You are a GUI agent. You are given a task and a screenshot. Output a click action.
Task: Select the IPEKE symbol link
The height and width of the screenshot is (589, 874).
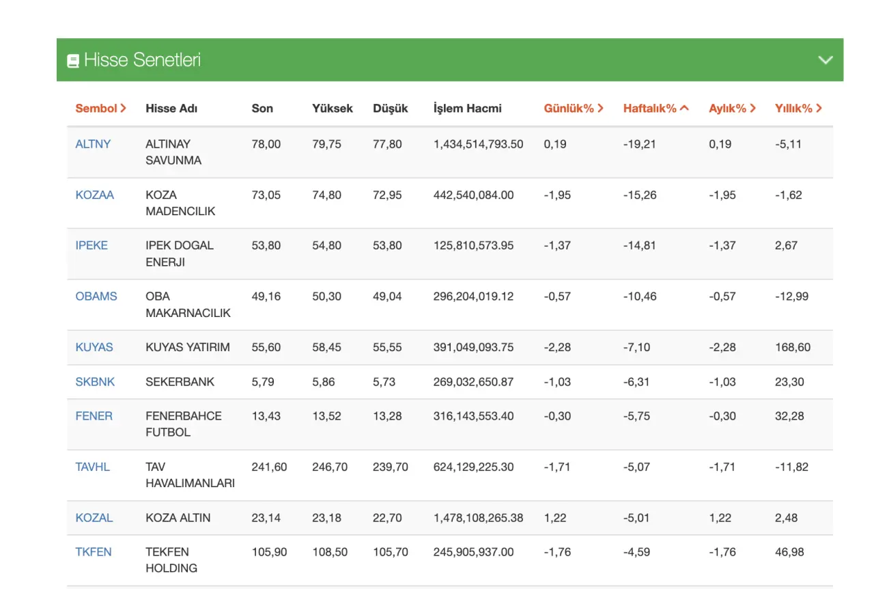pos(91,245)
